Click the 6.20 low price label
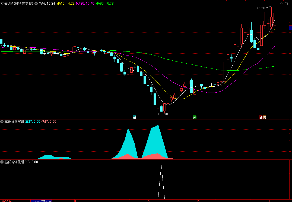This screenshot has height=202, width=292. (165, 114)
